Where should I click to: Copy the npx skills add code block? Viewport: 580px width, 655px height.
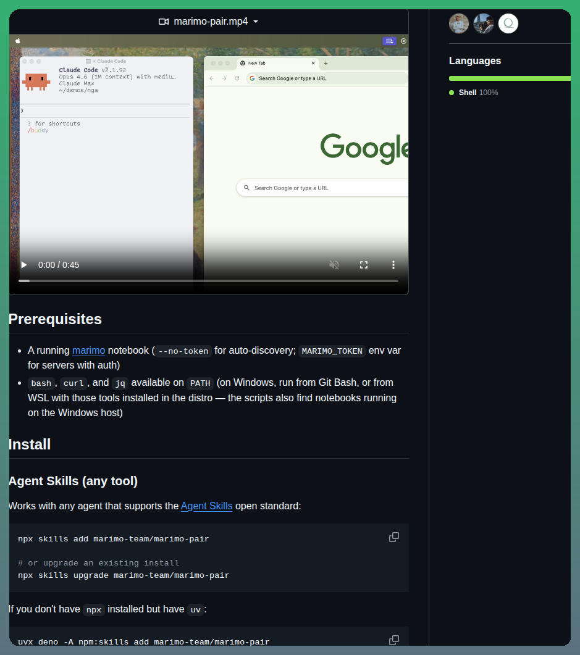[394, 537]
